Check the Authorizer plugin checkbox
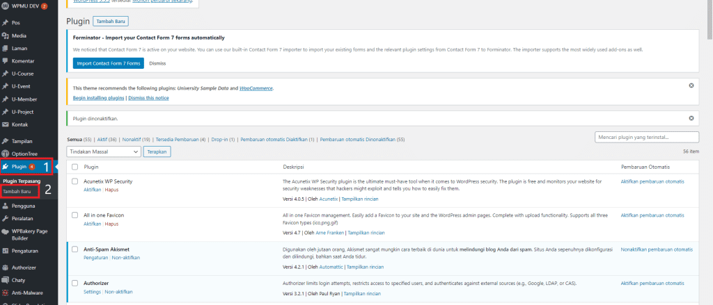The width and height of the screenshot is (713, 305). point(75,283)
